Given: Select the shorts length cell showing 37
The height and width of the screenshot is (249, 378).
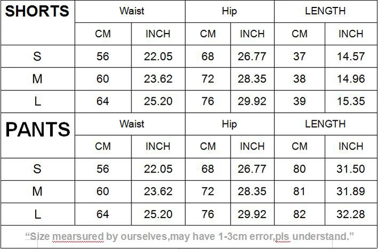Looking at the screenshot, I should point(300,56).
